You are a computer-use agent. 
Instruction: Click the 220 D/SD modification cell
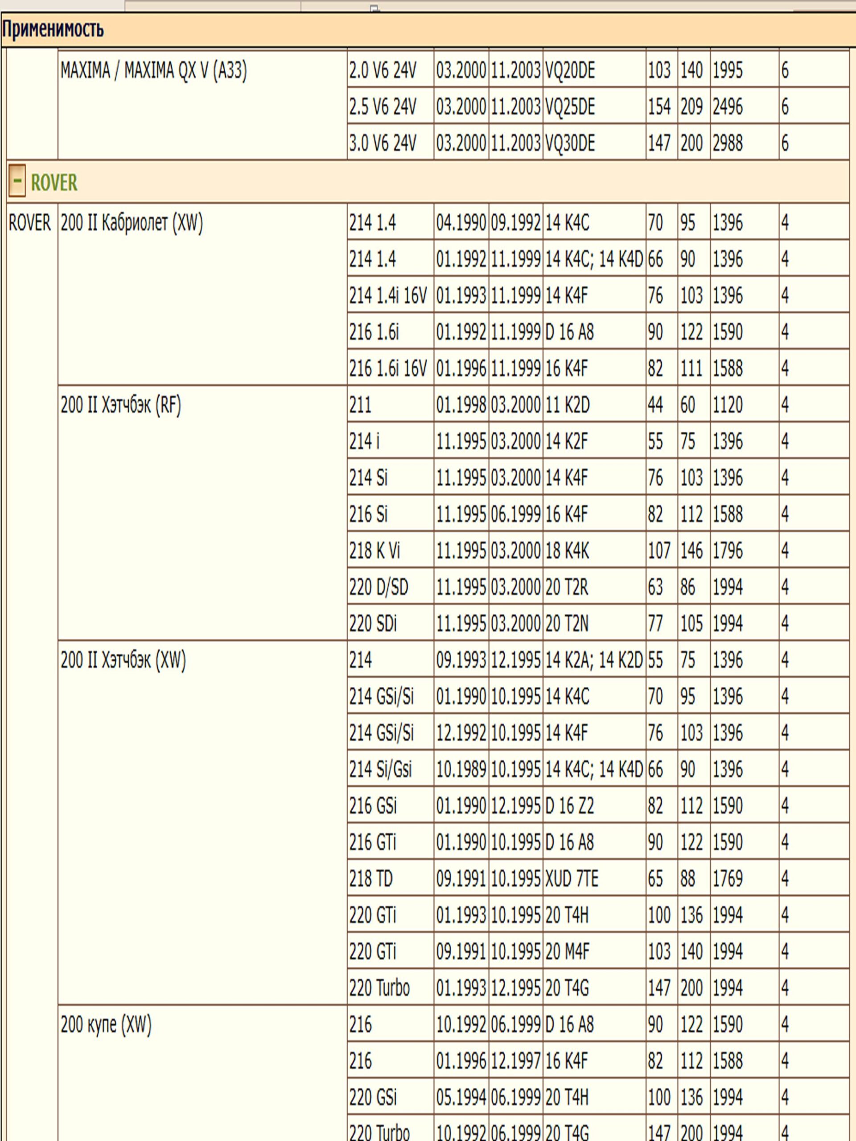[378, 587]
